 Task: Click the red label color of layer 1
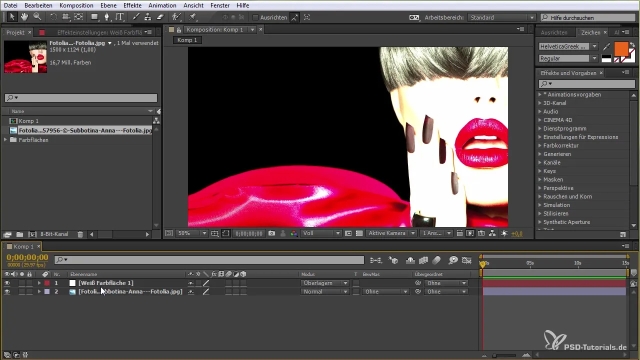47,283
